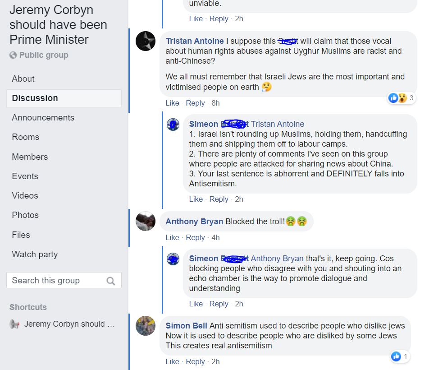The width and height of the screenshot is (438, 370).
Task: Open Tristan Antoine's profile name link
Action: (195, 41)
